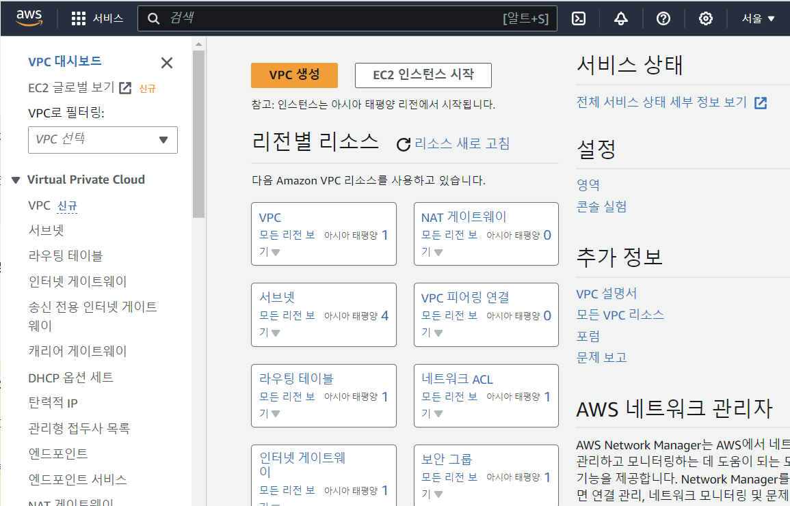Open the VPC 설명서 link
This screenshot has height=506, width=790.
pyautogui.click(x=607, y=294)
